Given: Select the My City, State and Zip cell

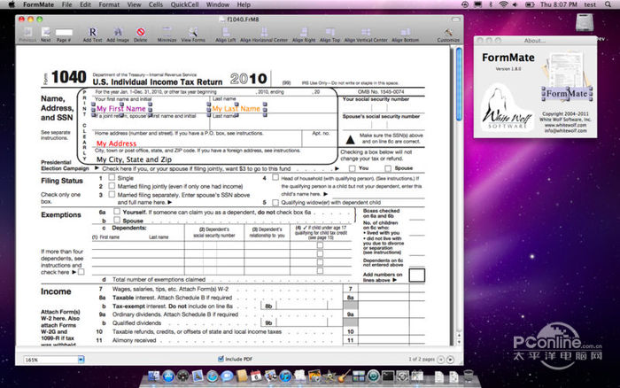Looking at the screenshot, I should click(x=134, y=159).
